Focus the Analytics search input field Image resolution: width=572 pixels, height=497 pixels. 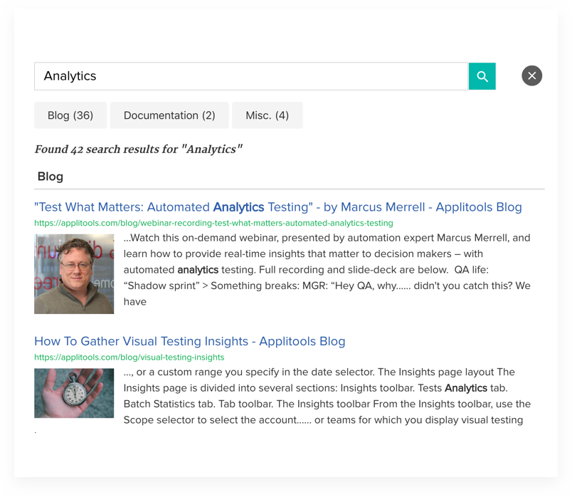tap(251, 76)
